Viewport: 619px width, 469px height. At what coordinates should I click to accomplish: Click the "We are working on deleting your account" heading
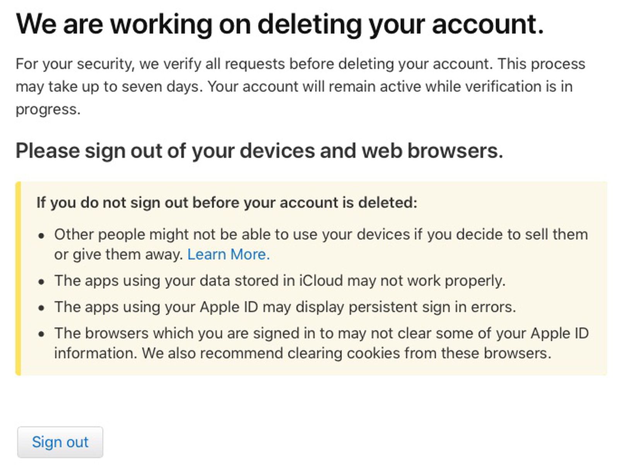[279, 24]
